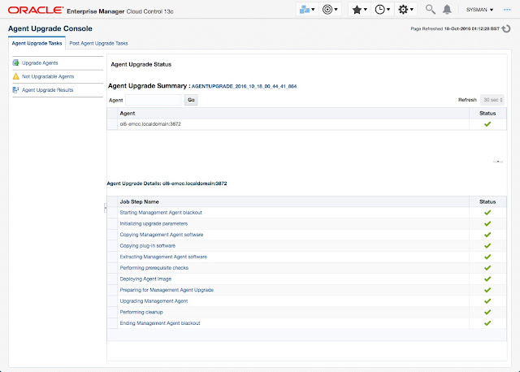
Task: Click the Oracle logo
Action: coord(36,11)
